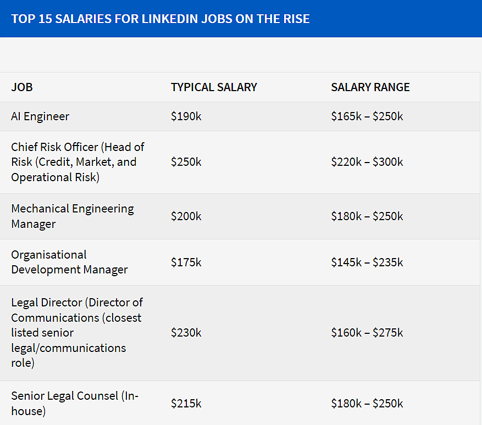The width and height of the screenshot is (482, 425).
Task: Click the table title banner heading
Action: point(160,19)
